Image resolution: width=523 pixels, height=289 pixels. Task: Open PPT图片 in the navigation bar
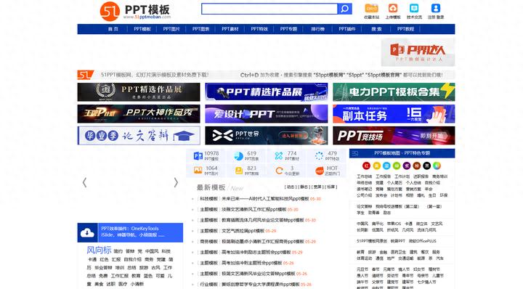[x=171, y=29]
